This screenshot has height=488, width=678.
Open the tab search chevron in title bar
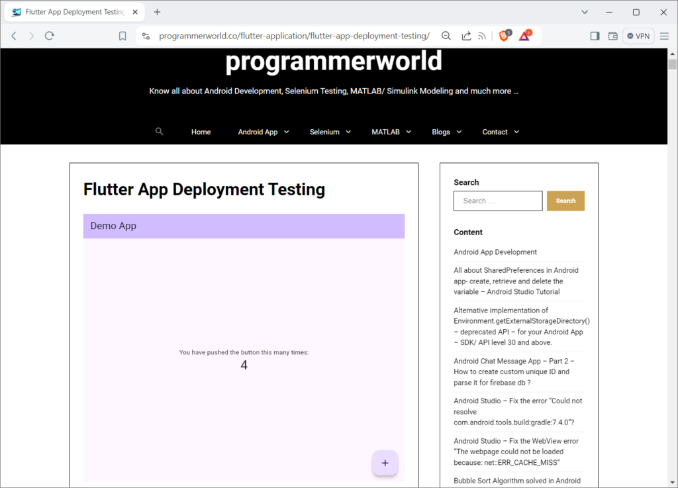point(585,12)
